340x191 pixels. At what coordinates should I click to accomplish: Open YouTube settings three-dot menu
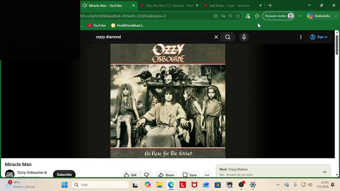click(x=301, y=37)
